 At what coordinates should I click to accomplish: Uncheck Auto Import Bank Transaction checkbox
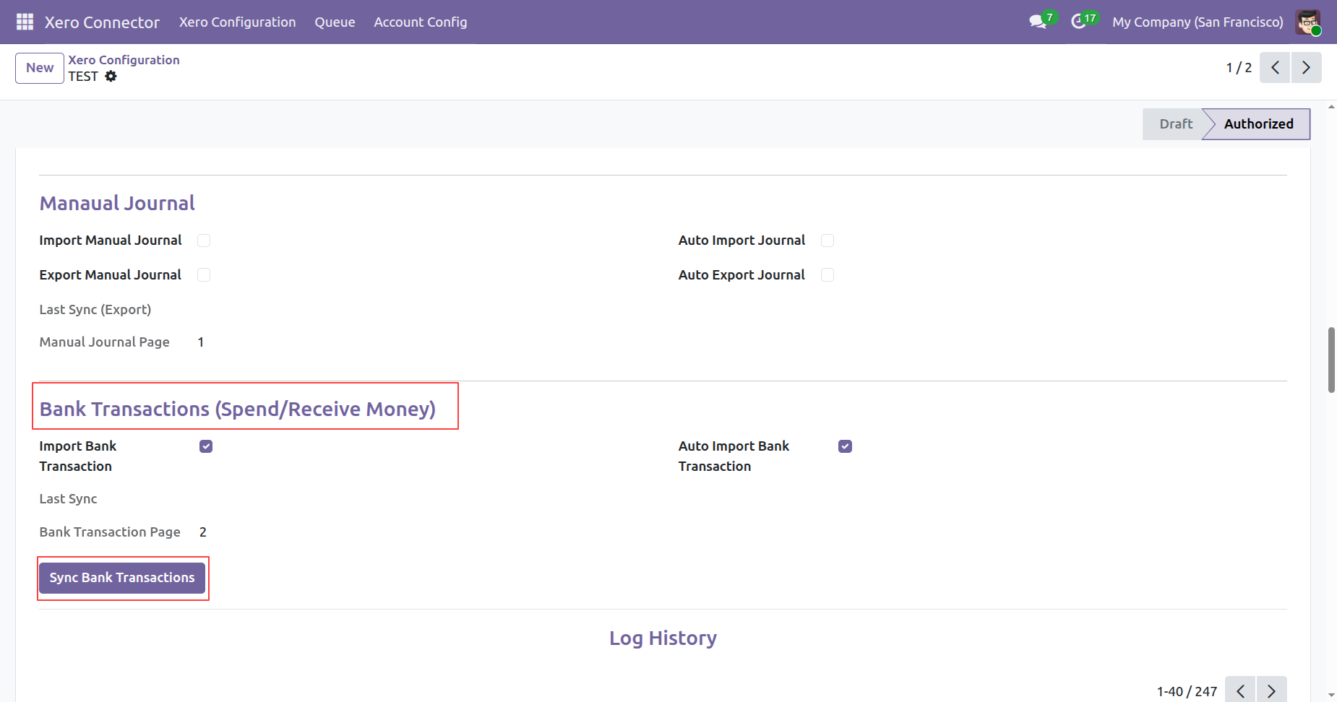tap(845, 446)
